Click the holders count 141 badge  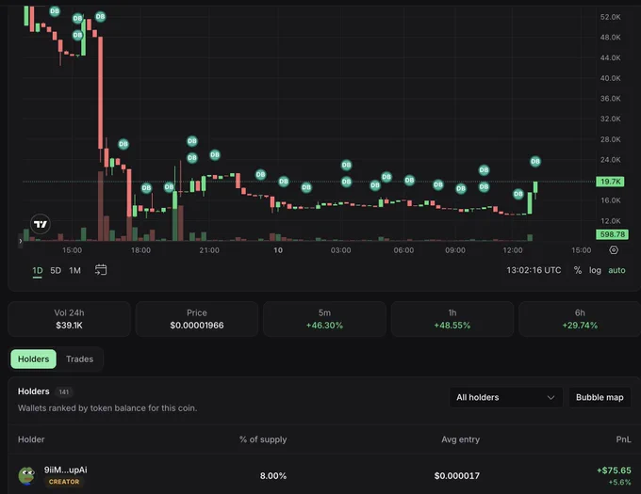[x=64, y=392]
